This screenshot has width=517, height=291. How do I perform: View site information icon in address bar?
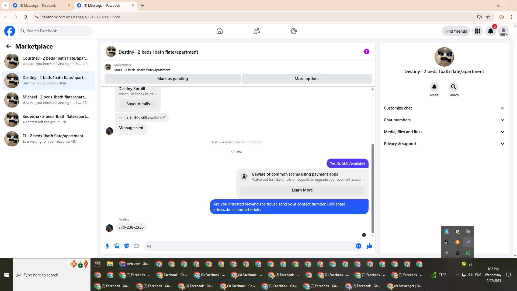click(37, 17)
